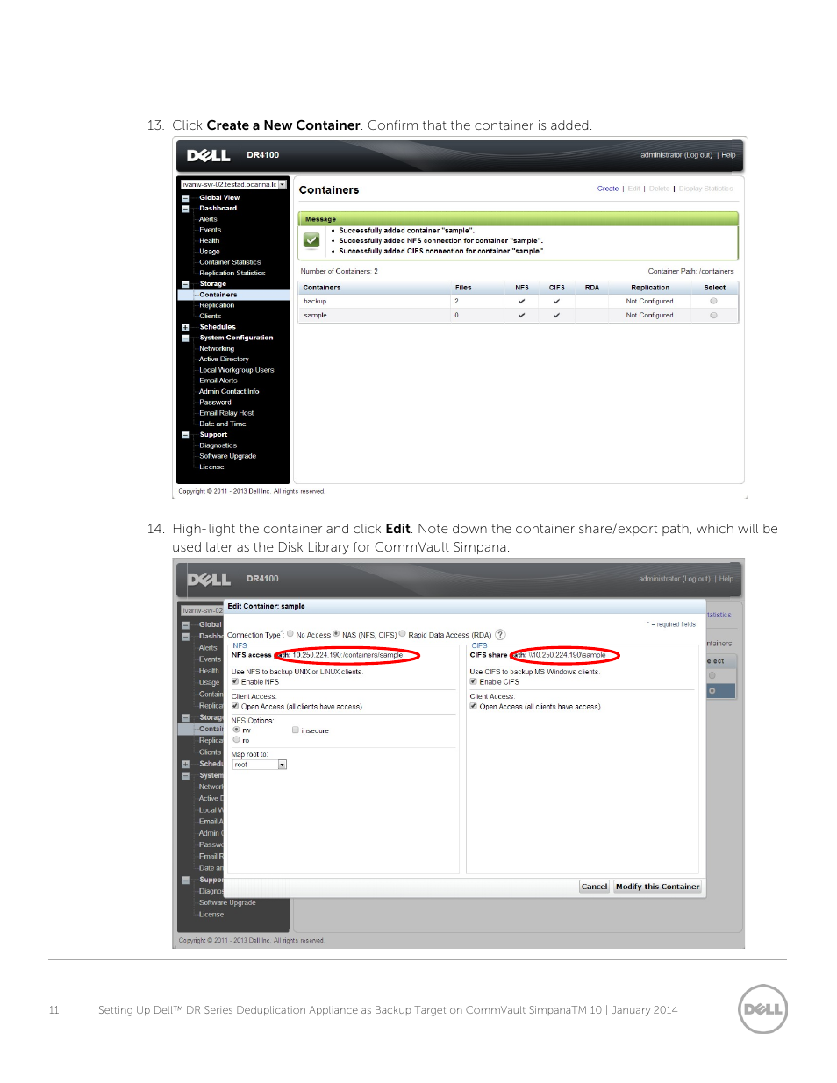Select the sample container radio on Containers page

tap(713, 315)
